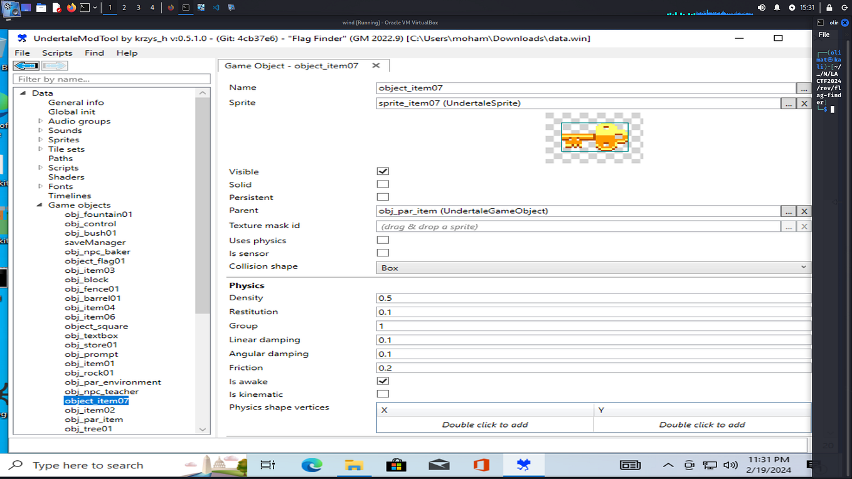Open the terminal icon in the top bar

pyautogui.click(x=83, y=8)
